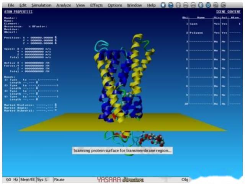Image resolution: width=245 pixels, height=184 pixels.
Task: Click the Marked Angle label
Action: [x=16, y=108]
